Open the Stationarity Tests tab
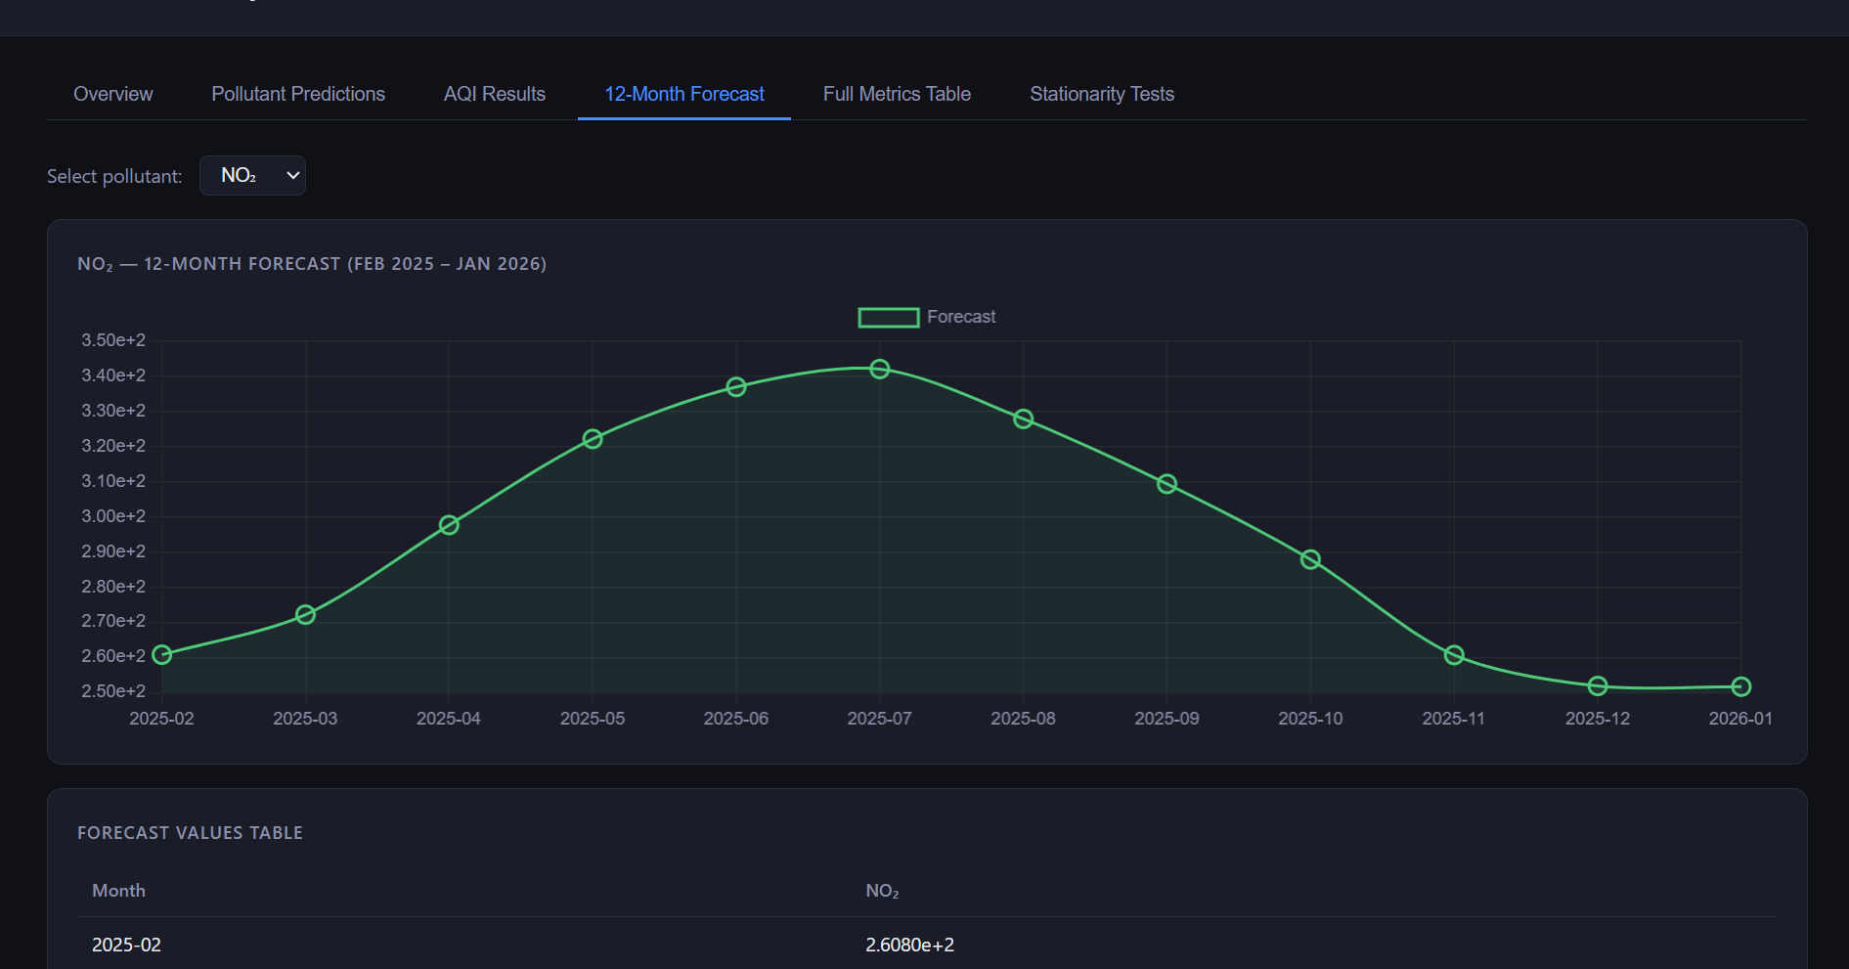Viewport: 1849px width, 969px height. tap(1102, 94)
